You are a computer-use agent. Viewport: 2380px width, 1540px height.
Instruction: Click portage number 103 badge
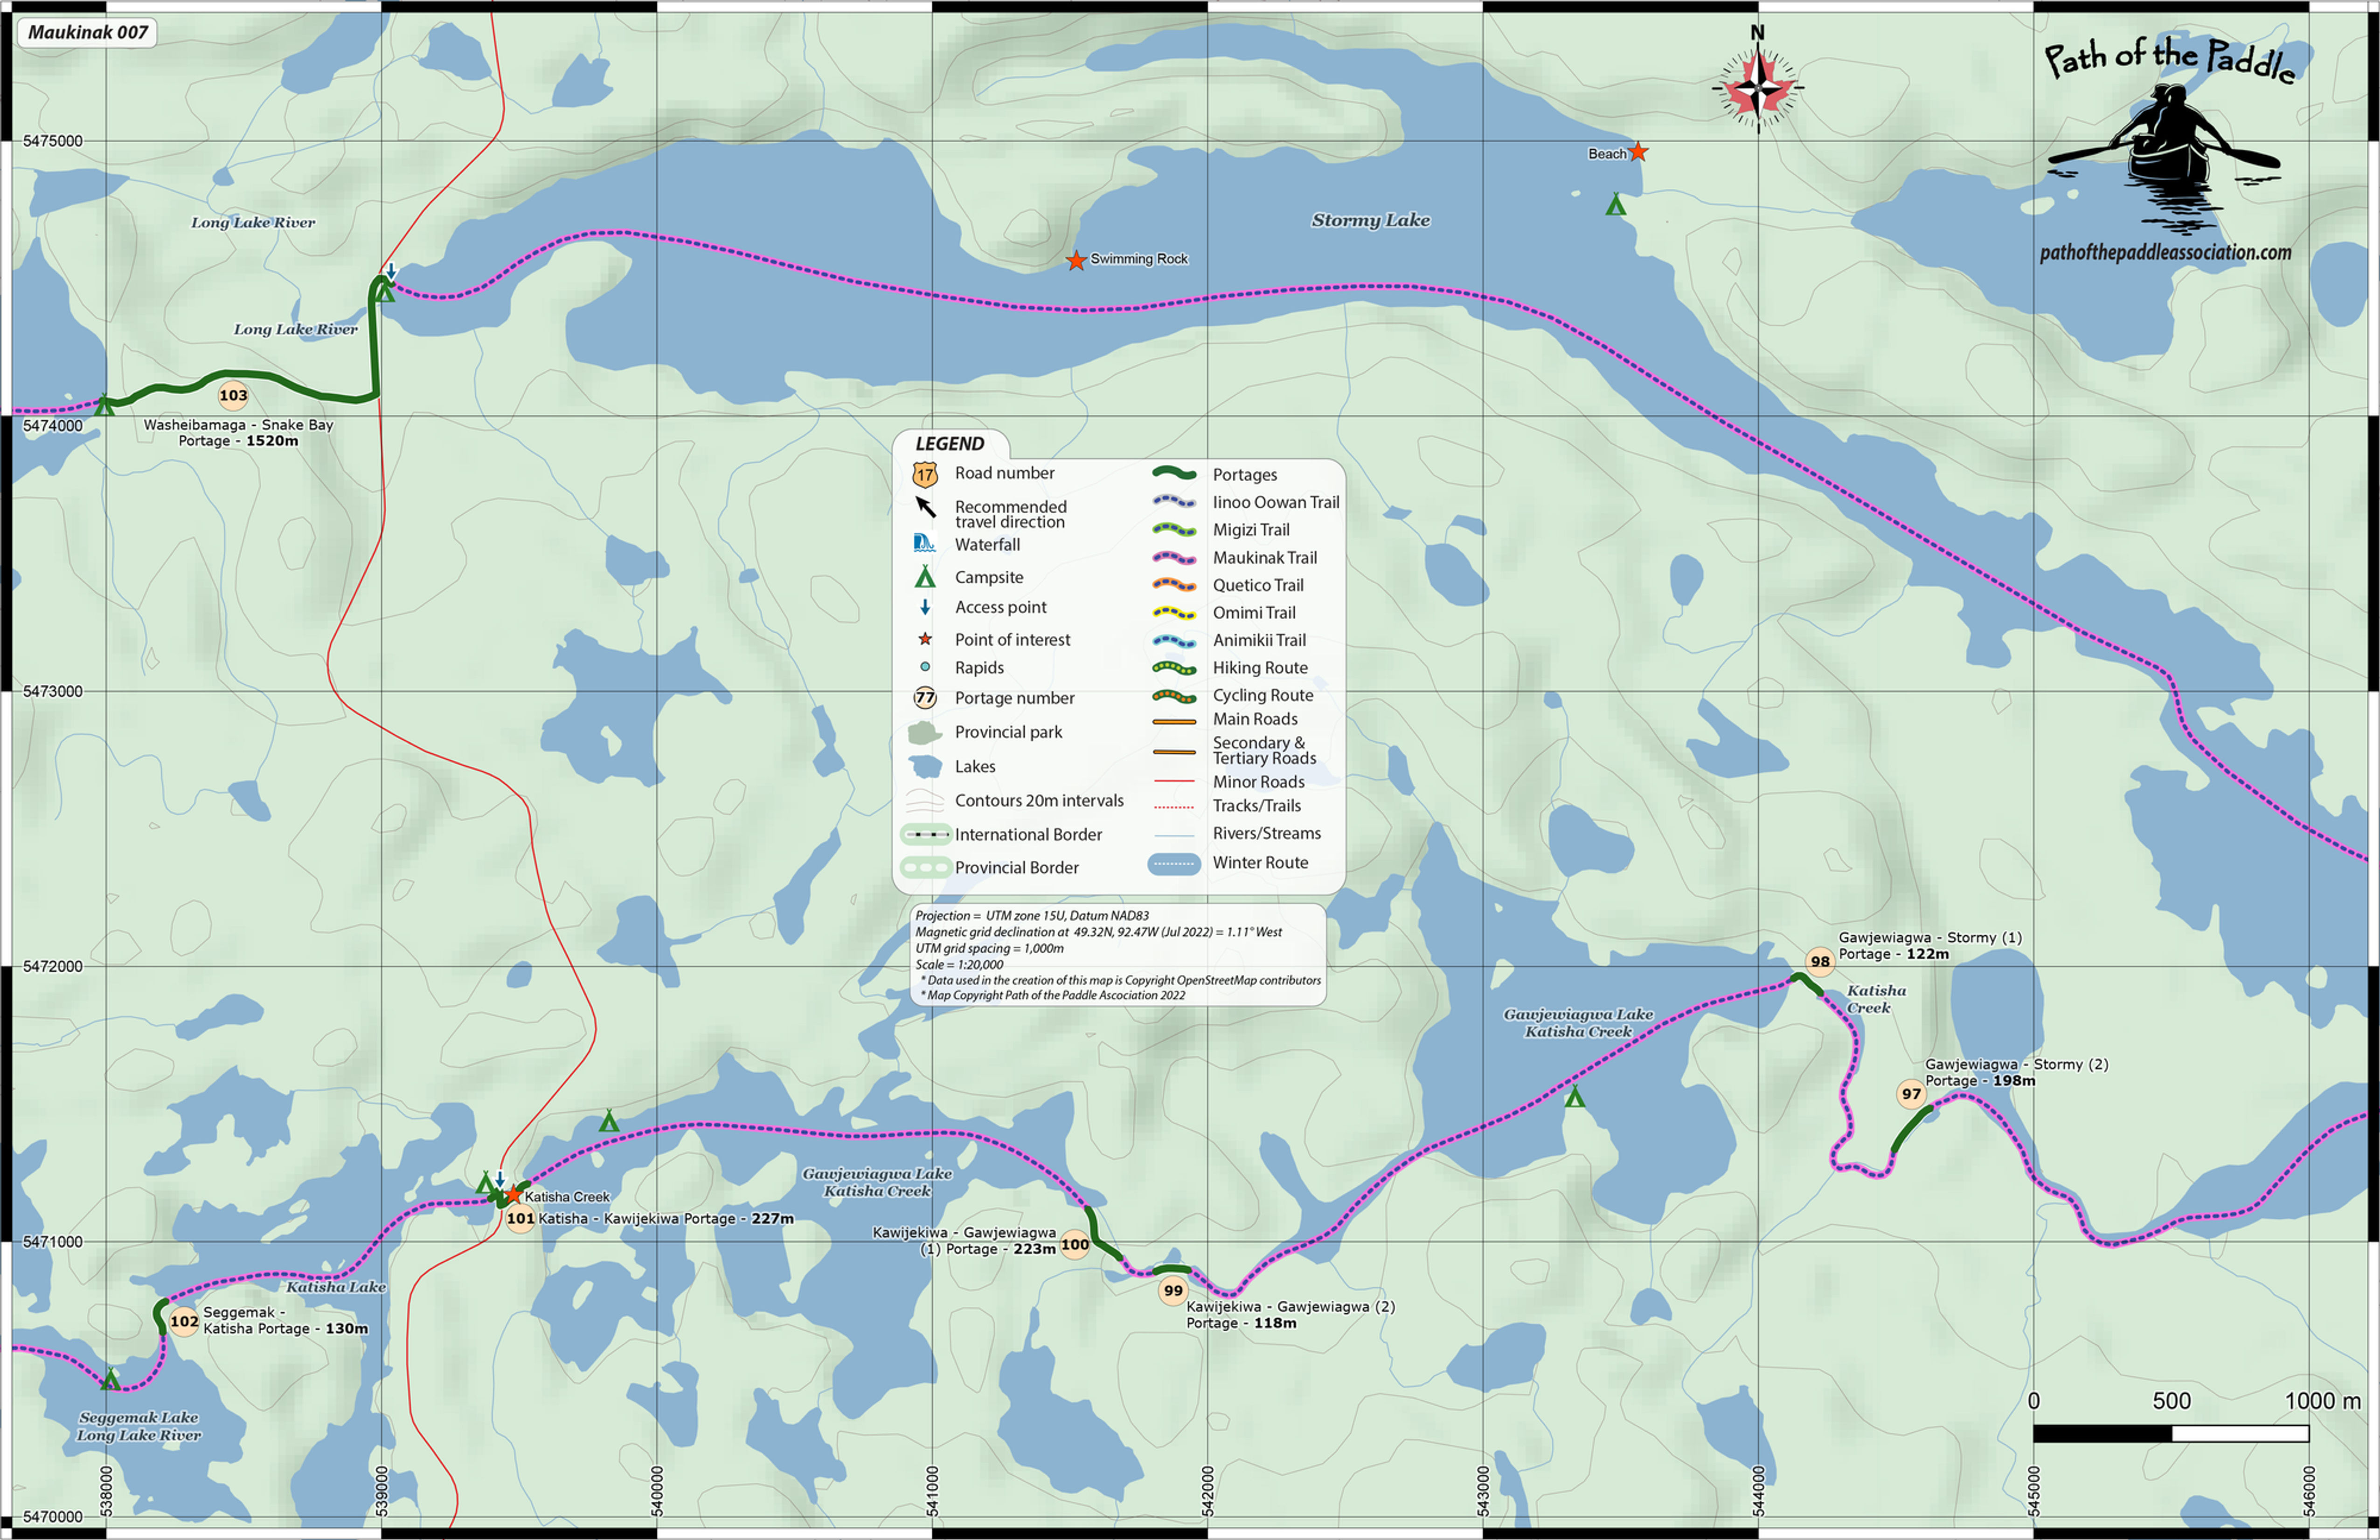click(233, 395)
